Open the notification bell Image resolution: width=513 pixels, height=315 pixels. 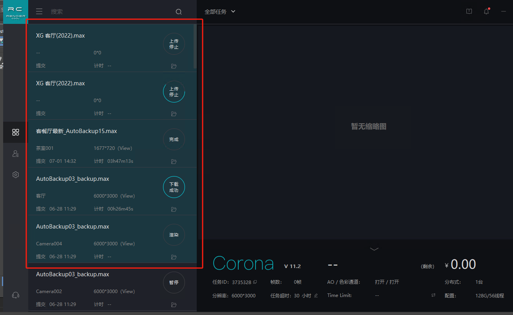click(x=486, y=12)
